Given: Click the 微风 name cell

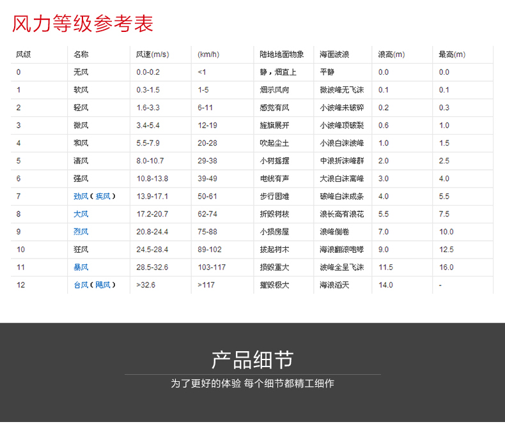Looking at the screenshot, I should [x=81, y=125].
